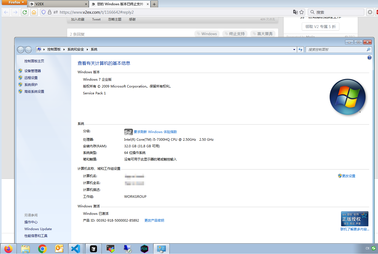
Task: Expand the Control Panel address history dropdown
Action: tap(294, 50)
